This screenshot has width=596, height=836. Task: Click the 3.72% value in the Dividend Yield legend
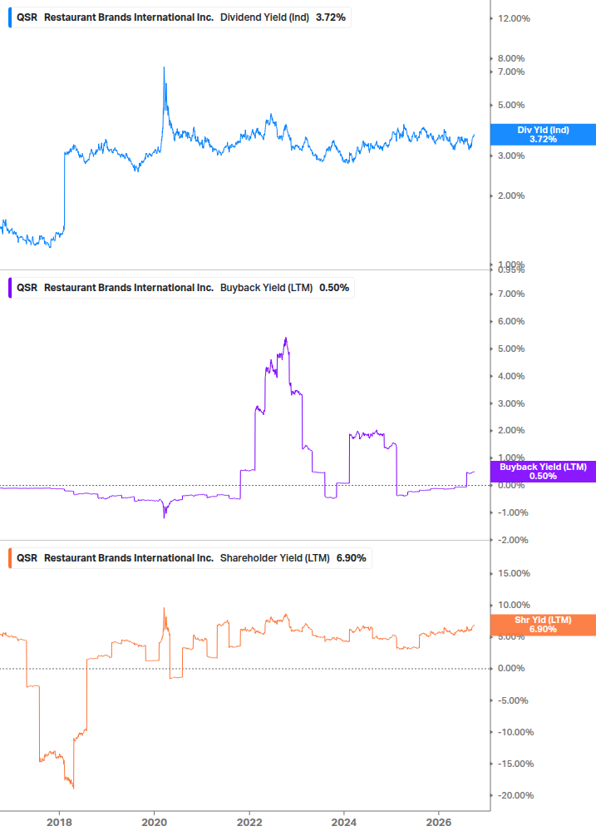click(331, 17)
